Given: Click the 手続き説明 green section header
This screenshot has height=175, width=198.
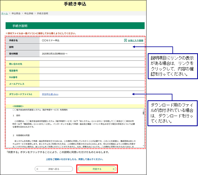Looking at the screenshot, I should (75, 26).
